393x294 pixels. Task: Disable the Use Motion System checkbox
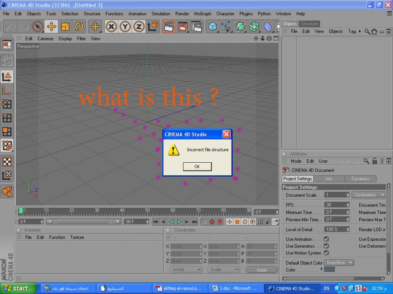(326, 253)
